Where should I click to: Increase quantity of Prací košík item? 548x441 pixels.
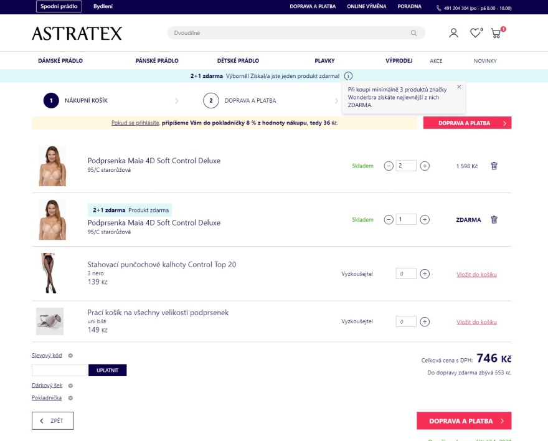tap(425, 321)
